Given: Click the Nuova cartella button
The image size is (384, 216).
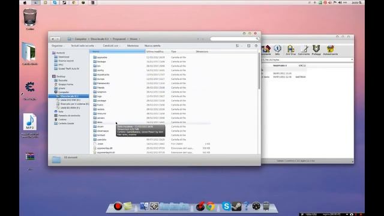Looking at the screenshot, I should [x=152, y=46].
